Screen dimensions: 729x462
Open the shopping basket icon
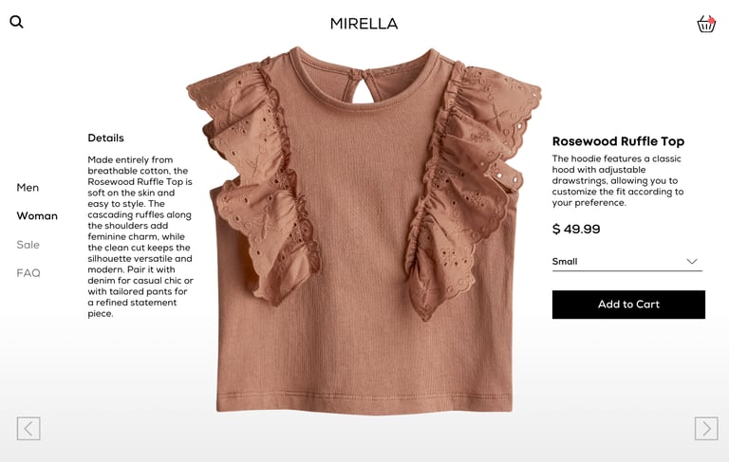(x=706, y=24)
